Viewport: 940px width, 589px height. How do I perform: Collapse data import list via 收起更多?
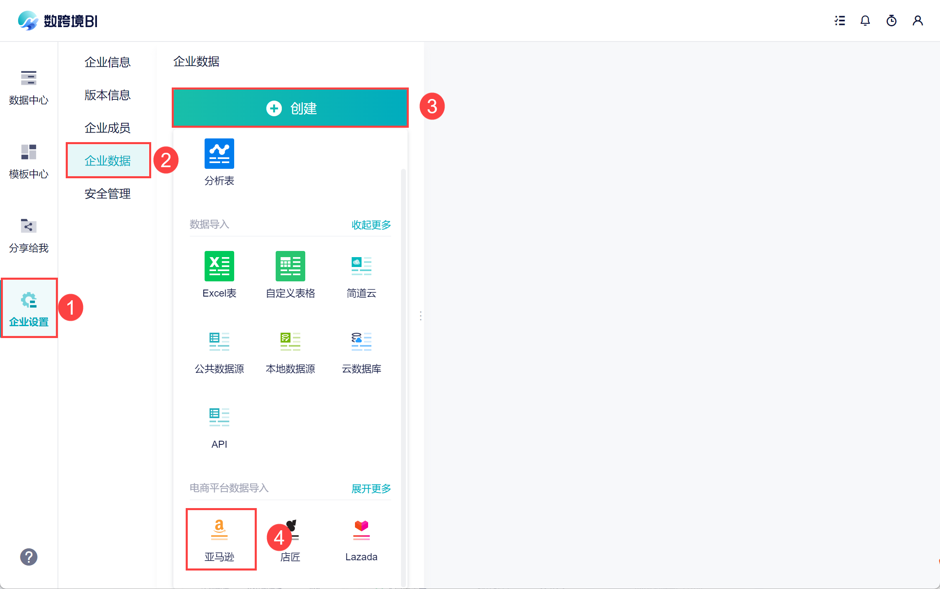pos(371,225)
